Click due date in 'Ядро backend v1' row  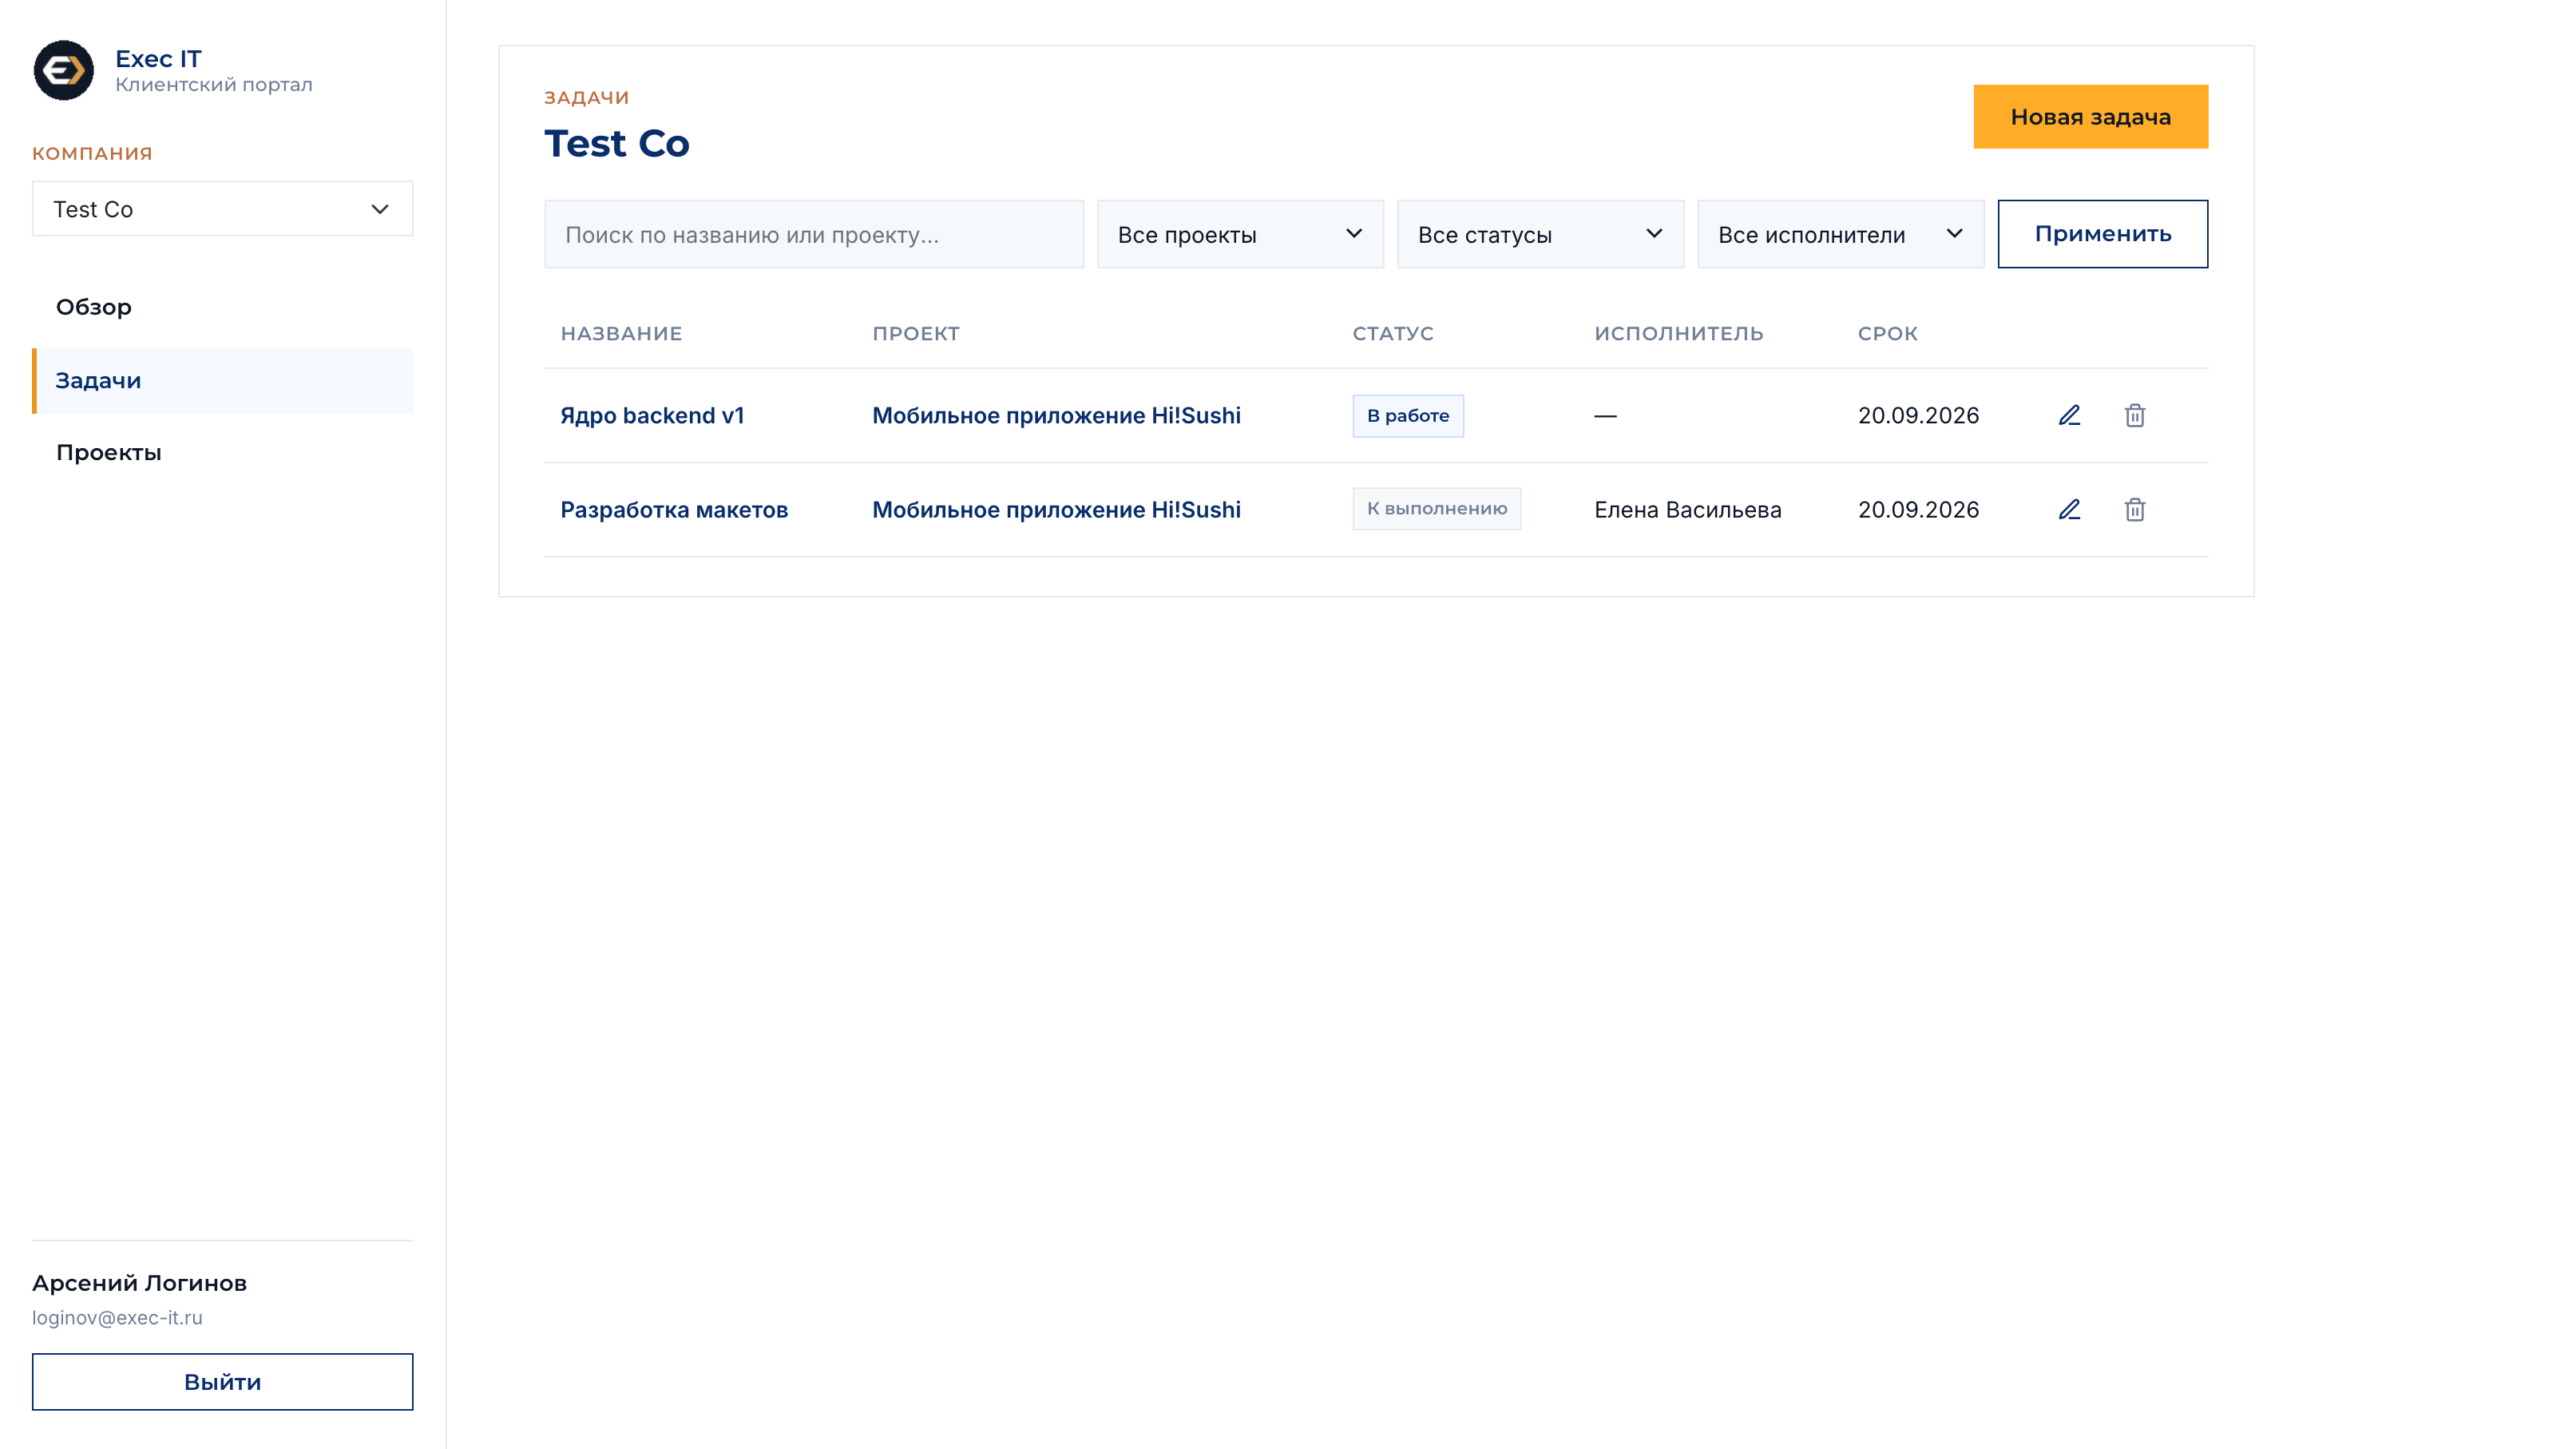pyautogui.click(x=1918, y=415)
